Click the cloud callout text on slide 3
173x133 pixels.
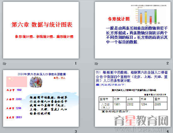pyautogui.click(x=48, y=105)
